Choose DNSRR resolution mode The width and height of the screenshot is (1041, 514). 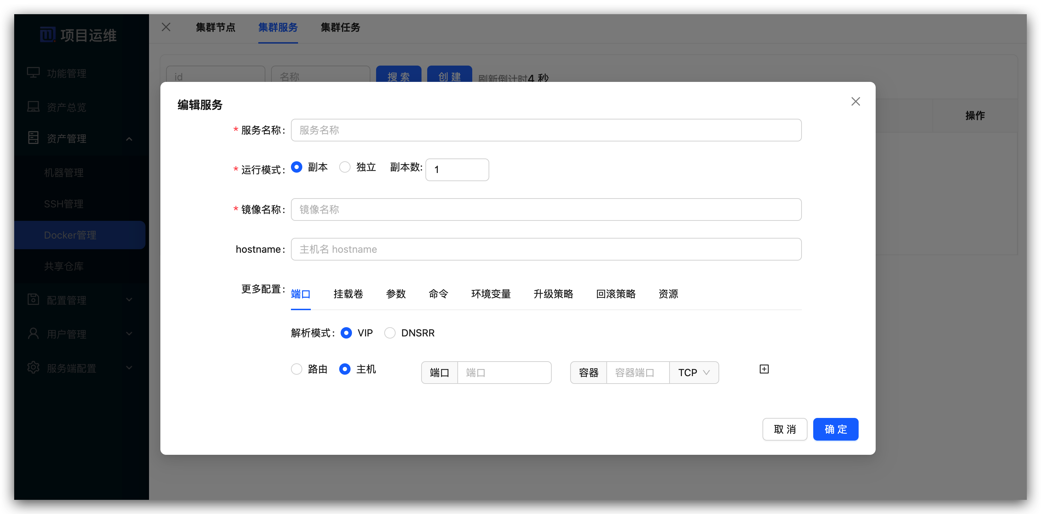tap(390, 333)
